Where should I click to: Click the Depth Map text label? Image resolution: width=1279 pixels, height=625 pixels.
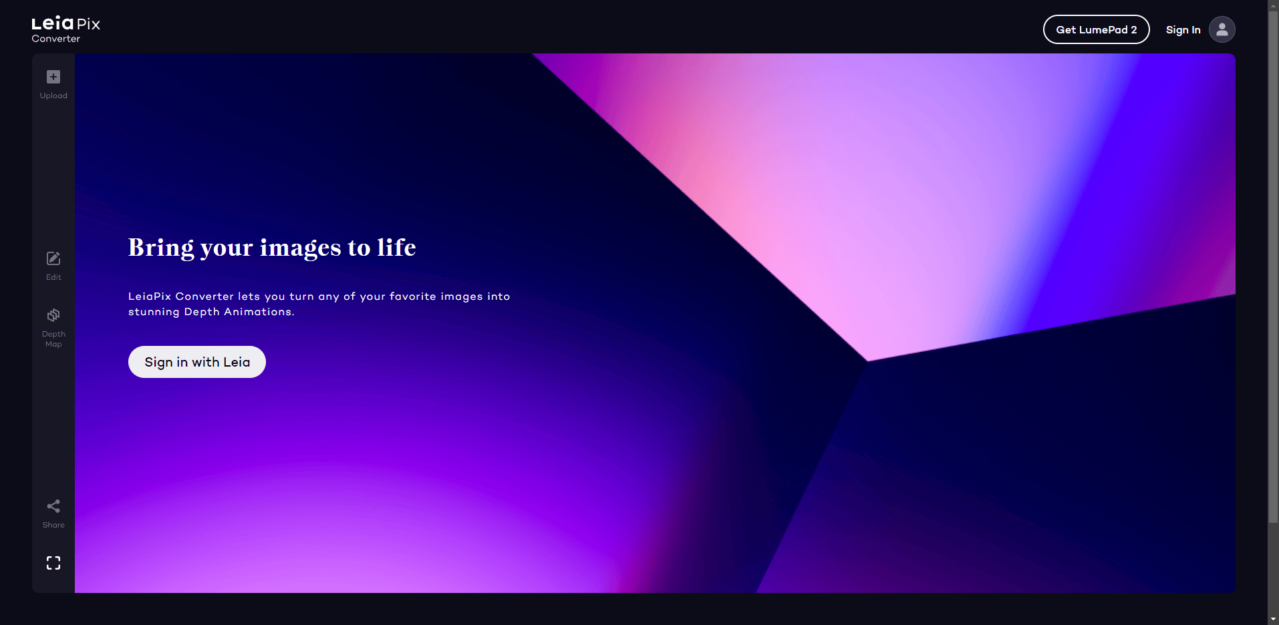(53, 339)
